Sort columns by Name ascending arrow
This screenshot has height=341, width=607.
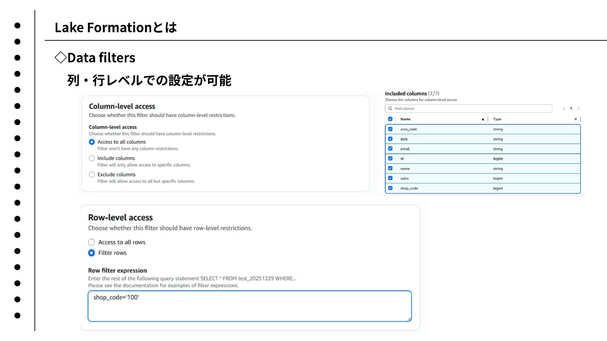tap(483, 119)
